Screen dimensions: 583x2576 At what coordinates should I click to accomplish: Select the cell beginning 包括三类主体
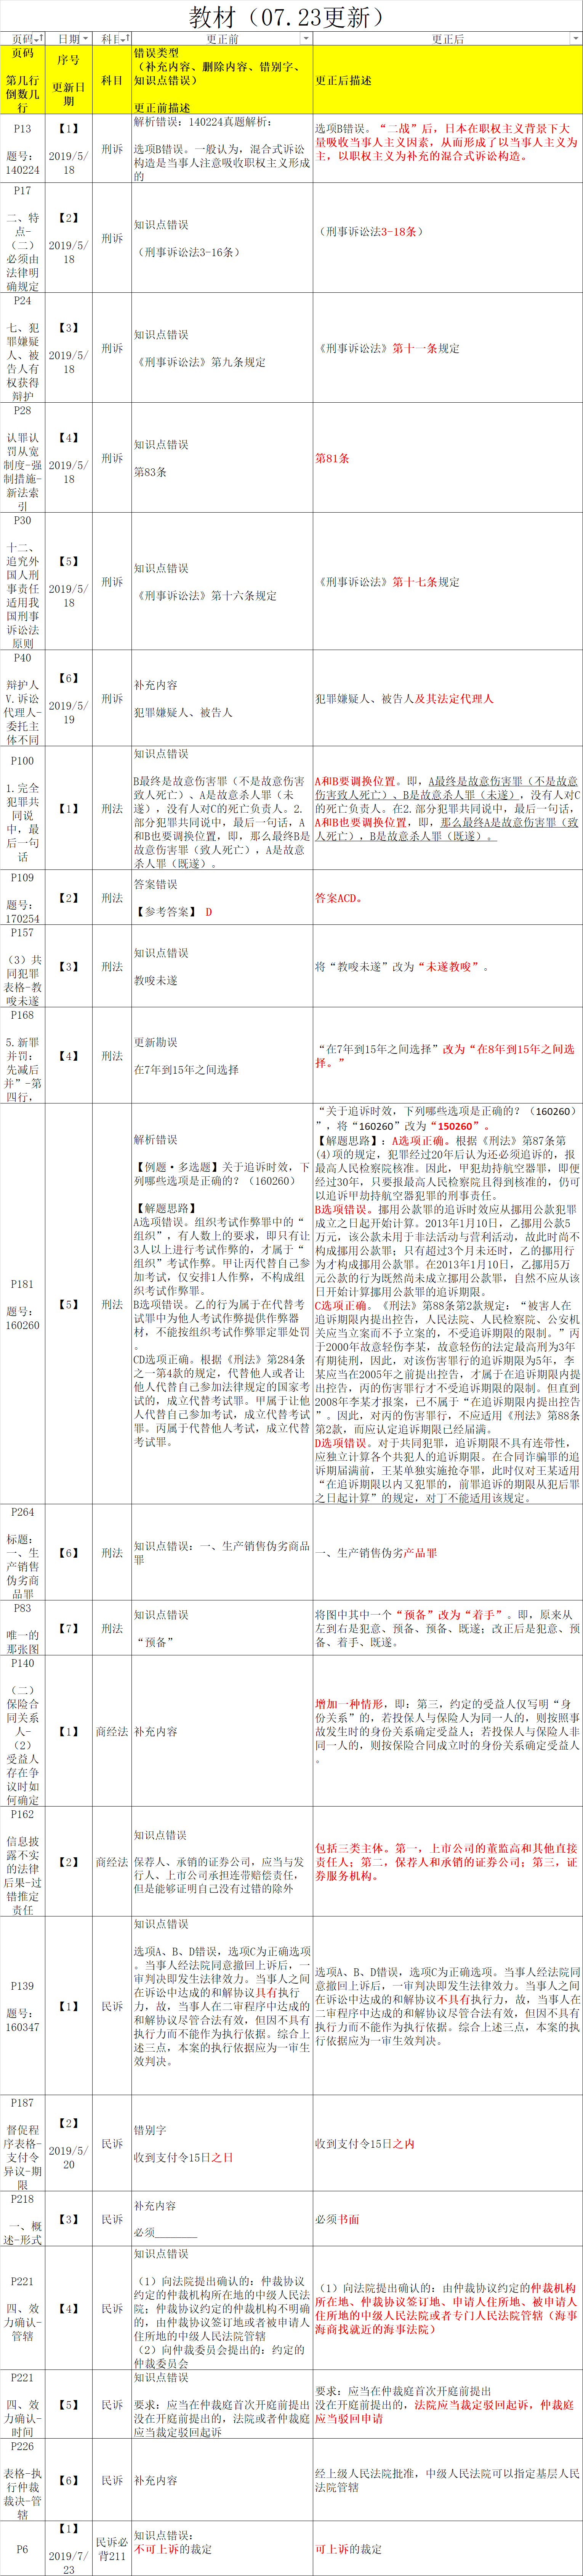(x=448, y=1861)
